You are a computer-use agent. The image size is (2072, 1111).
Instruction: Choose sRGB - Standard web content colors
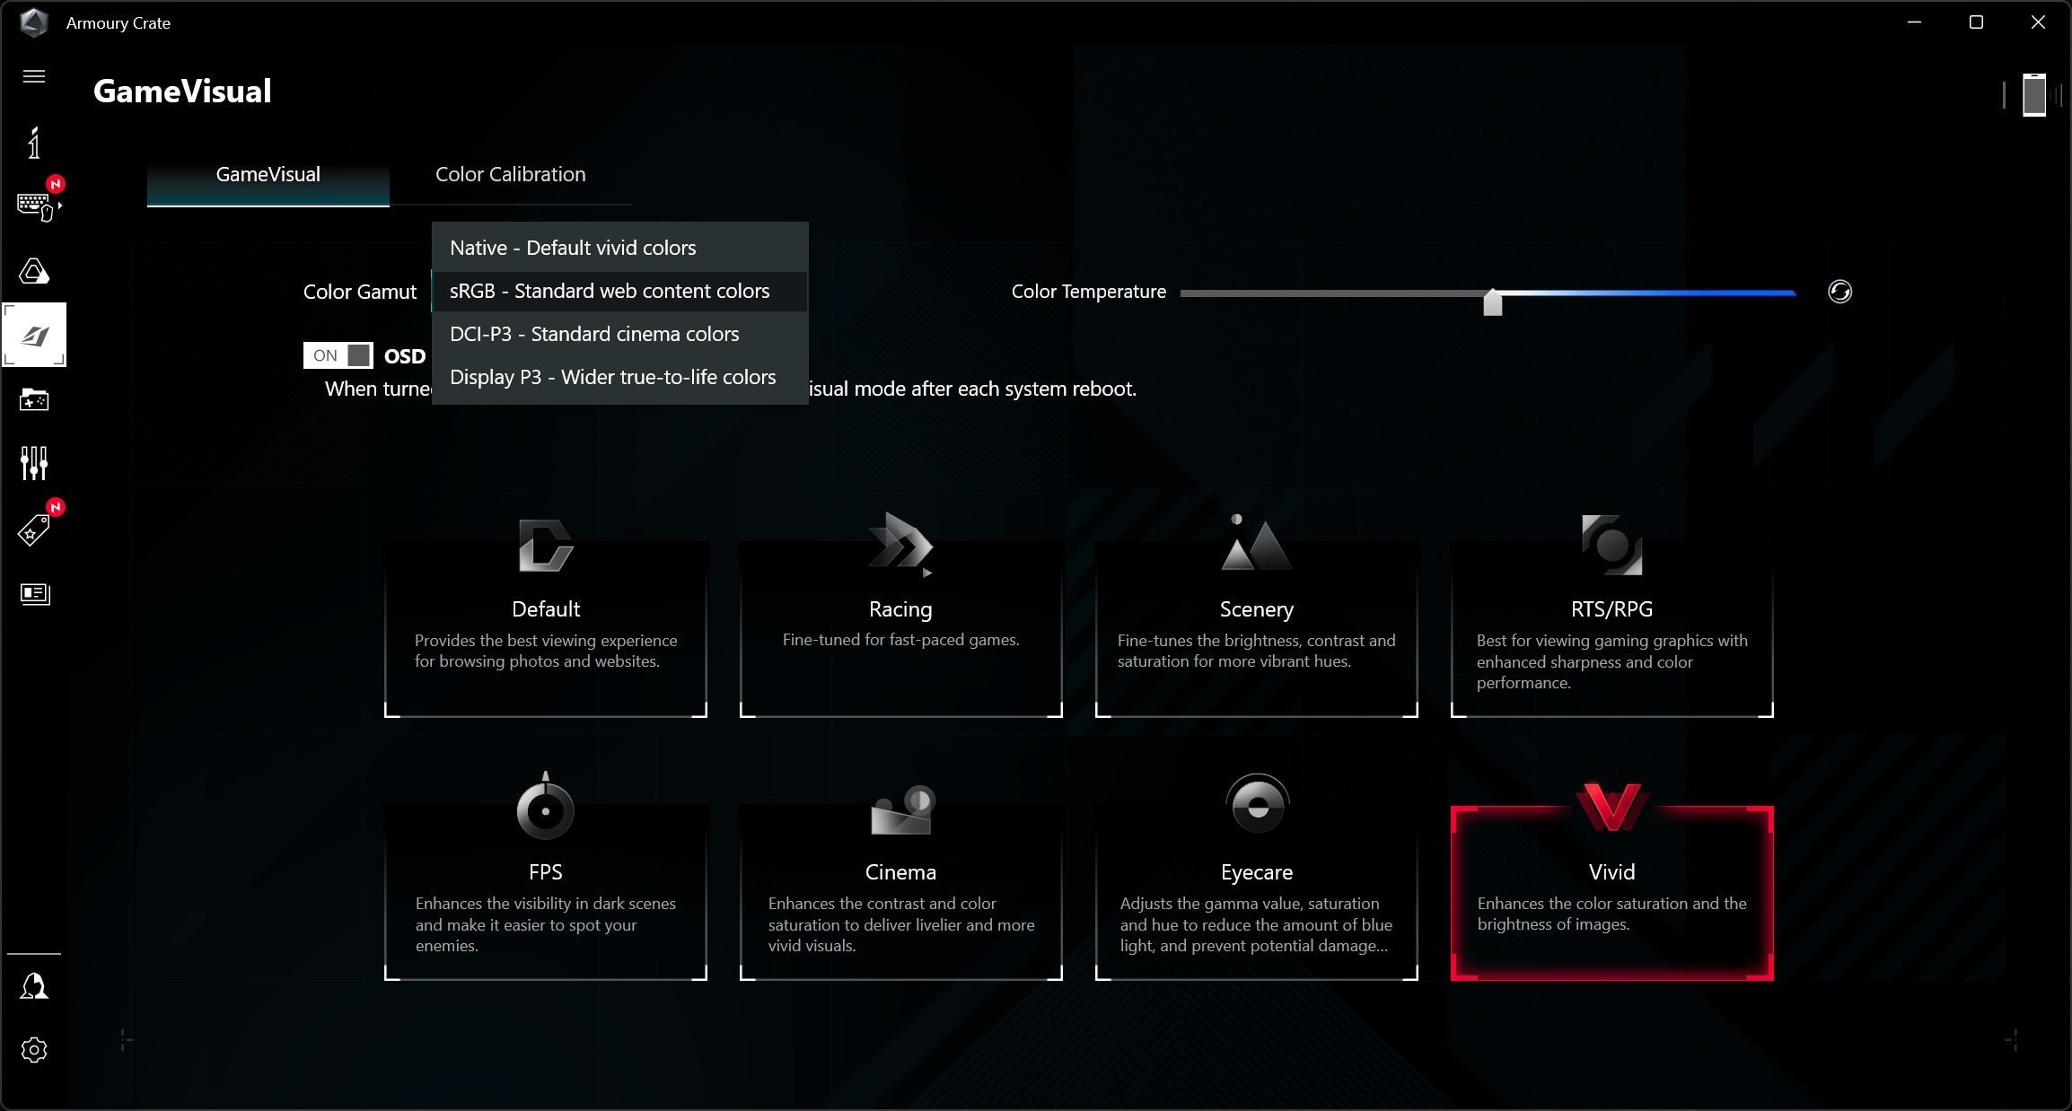[x=619, y=291]
